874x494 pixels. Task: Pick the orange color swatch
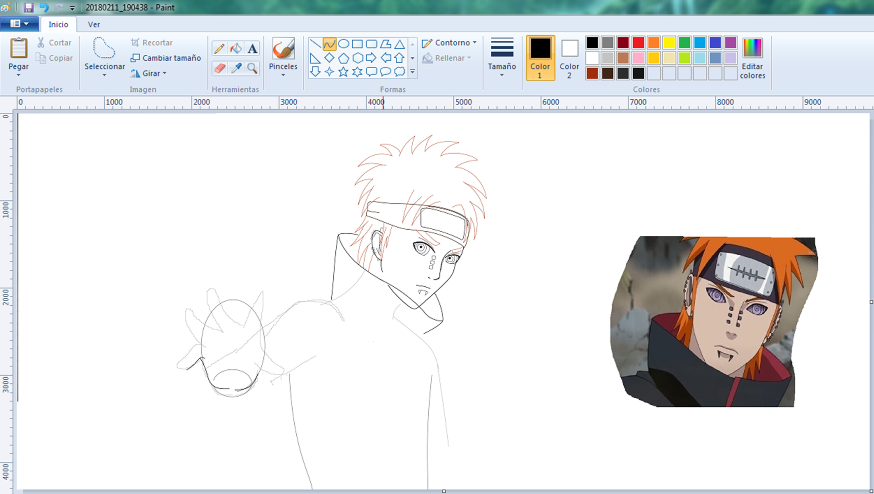click(x=653, y=42)
